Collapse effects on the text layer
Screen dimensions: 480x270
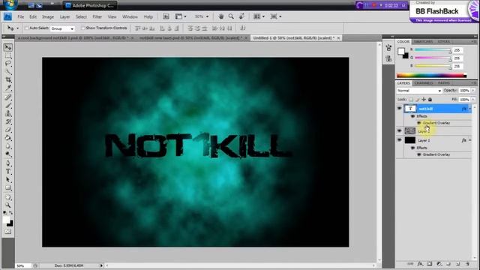pos(470,109)
